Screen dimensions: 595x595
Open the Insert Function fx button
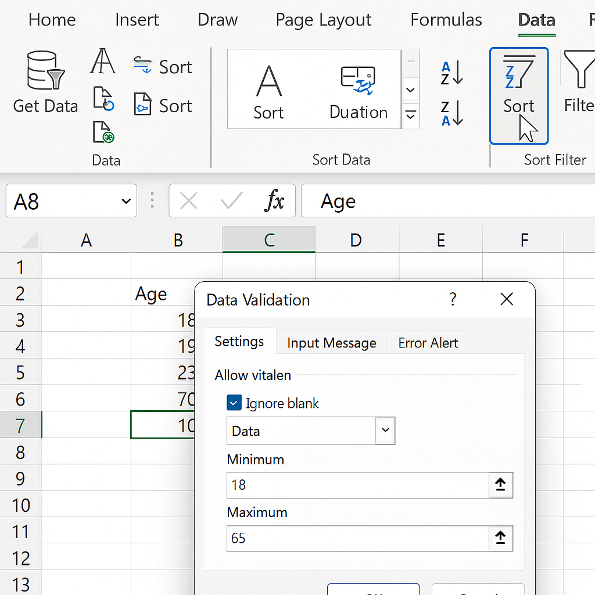coord(274,200)
